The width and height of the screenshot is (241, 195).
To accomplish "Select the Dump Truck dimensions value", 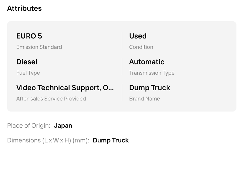I will pos(111,140).
